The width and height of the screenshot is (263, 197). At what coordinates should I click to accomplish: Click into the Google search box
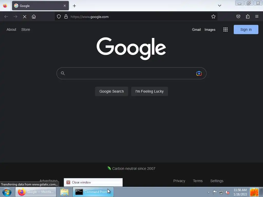(x=131, y=73)
